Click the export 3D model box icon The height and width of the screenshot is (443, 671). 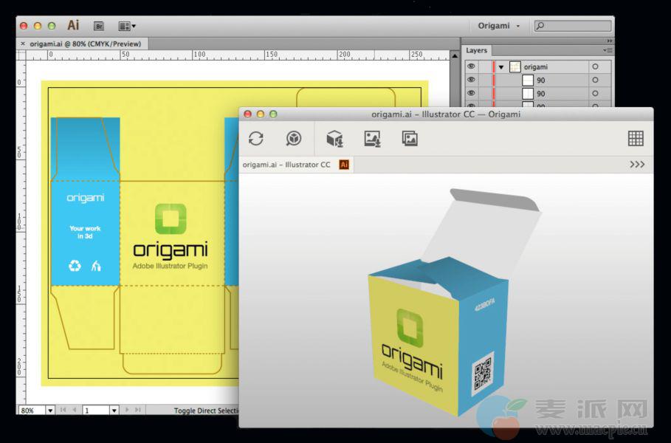click(334, 138)
